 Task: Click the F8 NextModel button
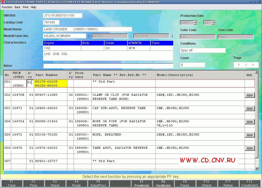click(x=163, y=183)
